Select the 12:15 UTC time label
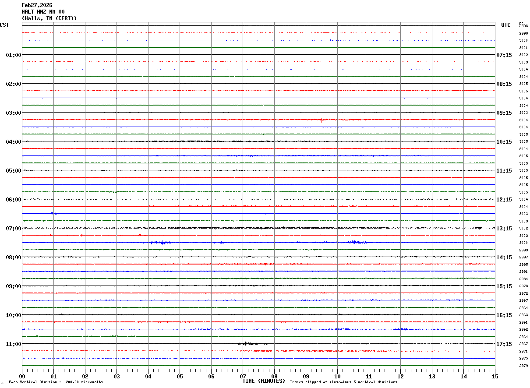530x388 pixels. point(504,200)
